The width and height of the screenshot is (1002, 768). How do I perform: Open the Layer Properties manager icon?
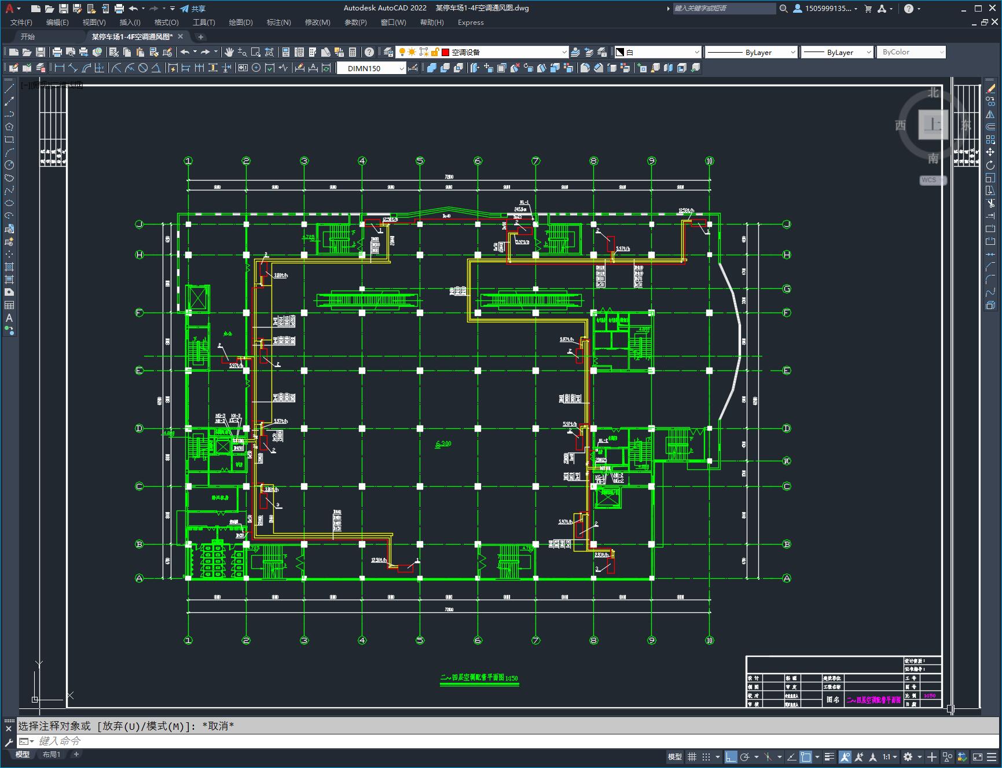point(388,52)
